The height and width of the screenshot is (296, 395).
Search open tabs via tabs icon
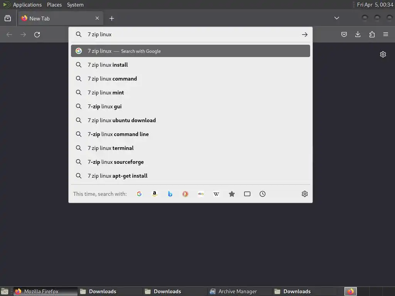click(x=247, y=194)
